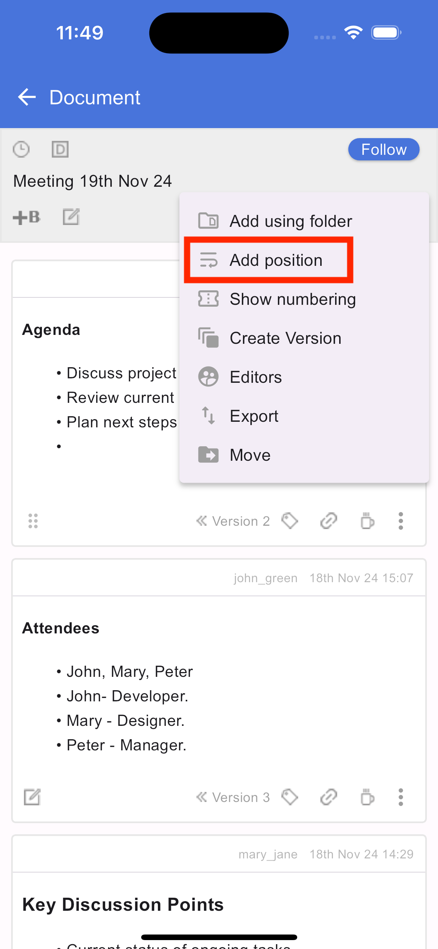Toggle the Follow button for the document
Viewport: 438px width, 949px height.
[384, 149]
